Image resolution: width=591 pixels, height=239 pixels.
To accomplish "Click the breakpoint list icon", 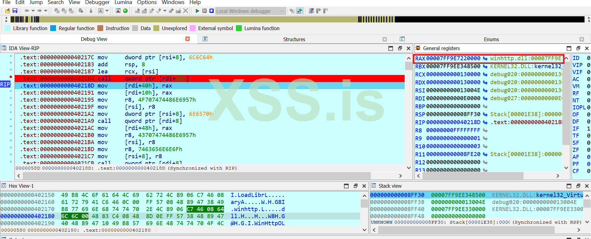I will pyautogui.click(x=311, y=11).
